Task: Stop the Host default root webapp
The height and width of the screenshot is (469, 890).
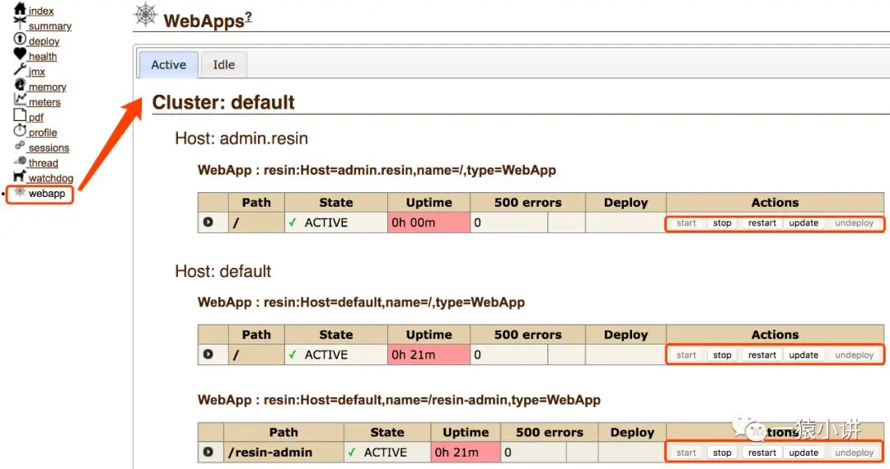Action: [x=722, y=355]
